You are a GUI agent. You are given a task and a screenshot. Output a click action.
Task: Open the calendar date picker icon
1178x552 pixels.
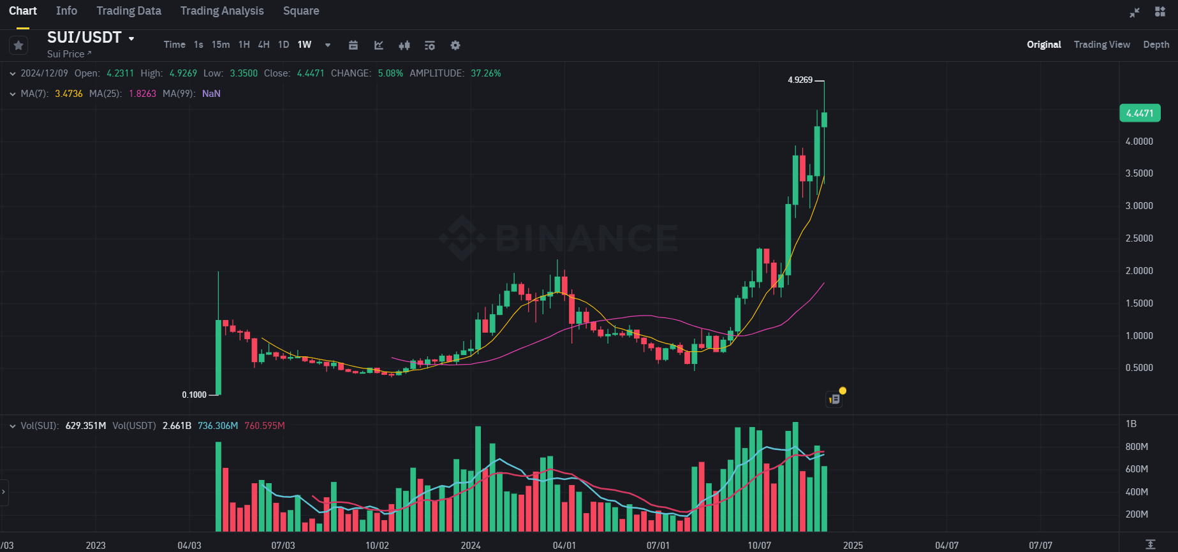(x=353, y=45)
